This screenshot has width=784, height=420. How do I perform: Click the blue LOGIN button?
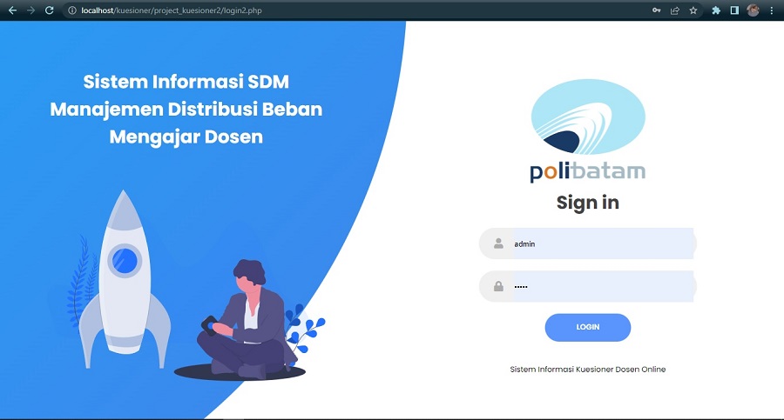pos(587,327)
